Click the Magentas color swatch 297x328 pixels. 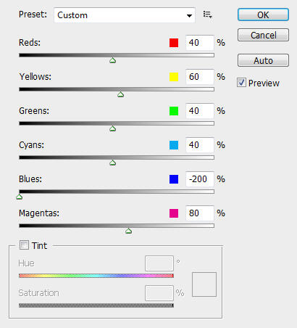click(174, 213)
